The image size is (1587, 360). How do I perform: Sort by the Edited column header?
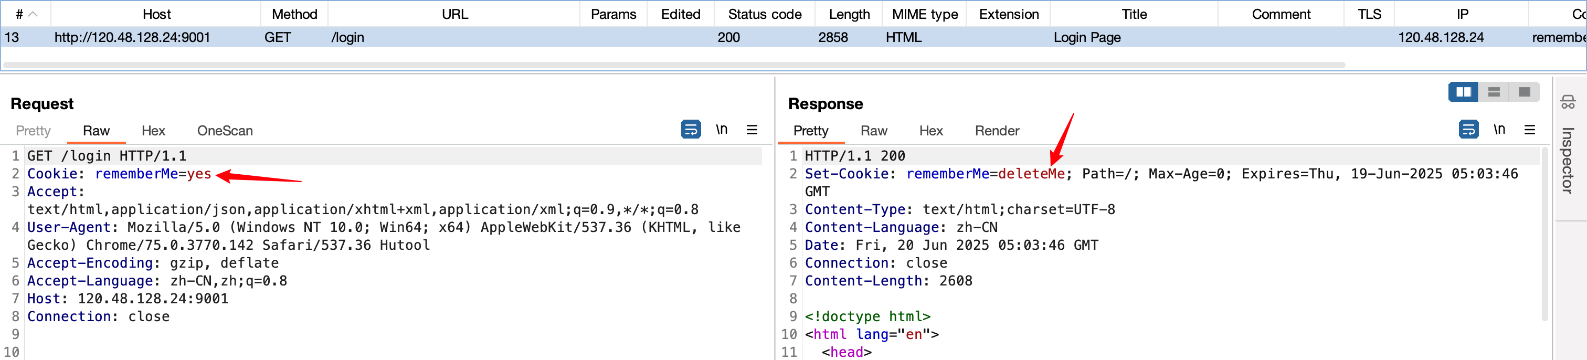tap(681, 14)
